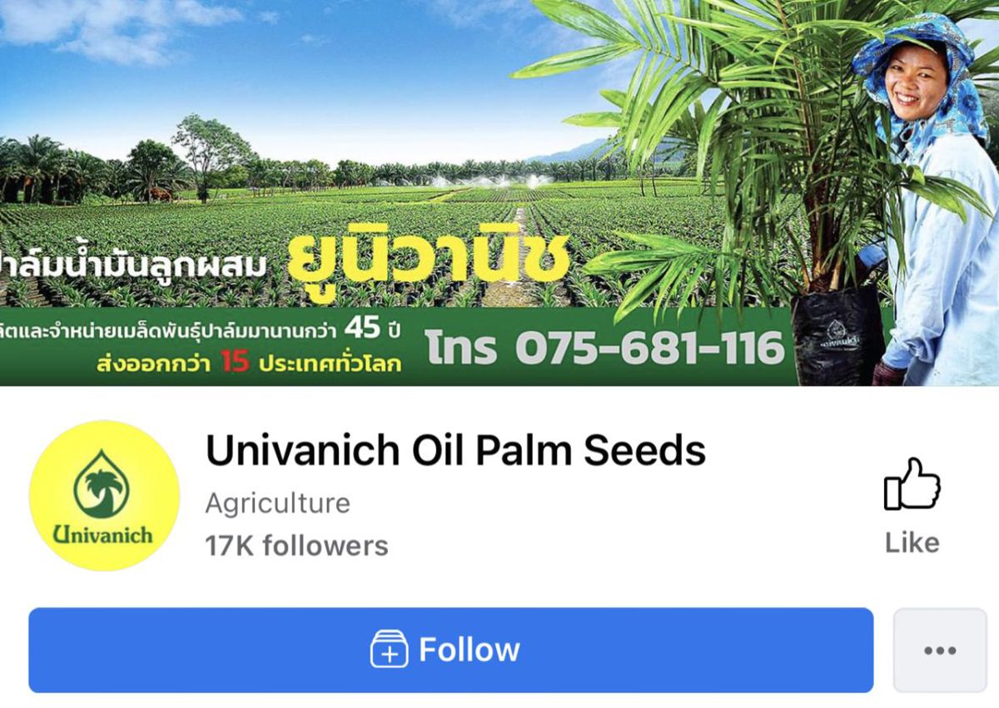Viewport: 999px width, 708px height.
Task: Open the cover photo banner
Action: [x=499, y=192]
